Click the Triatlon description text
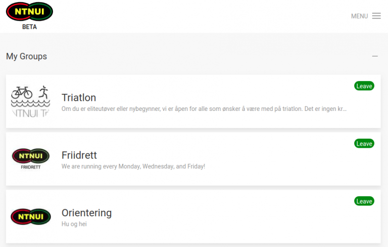Screen dimensions: 388x247 click(204, 109)
